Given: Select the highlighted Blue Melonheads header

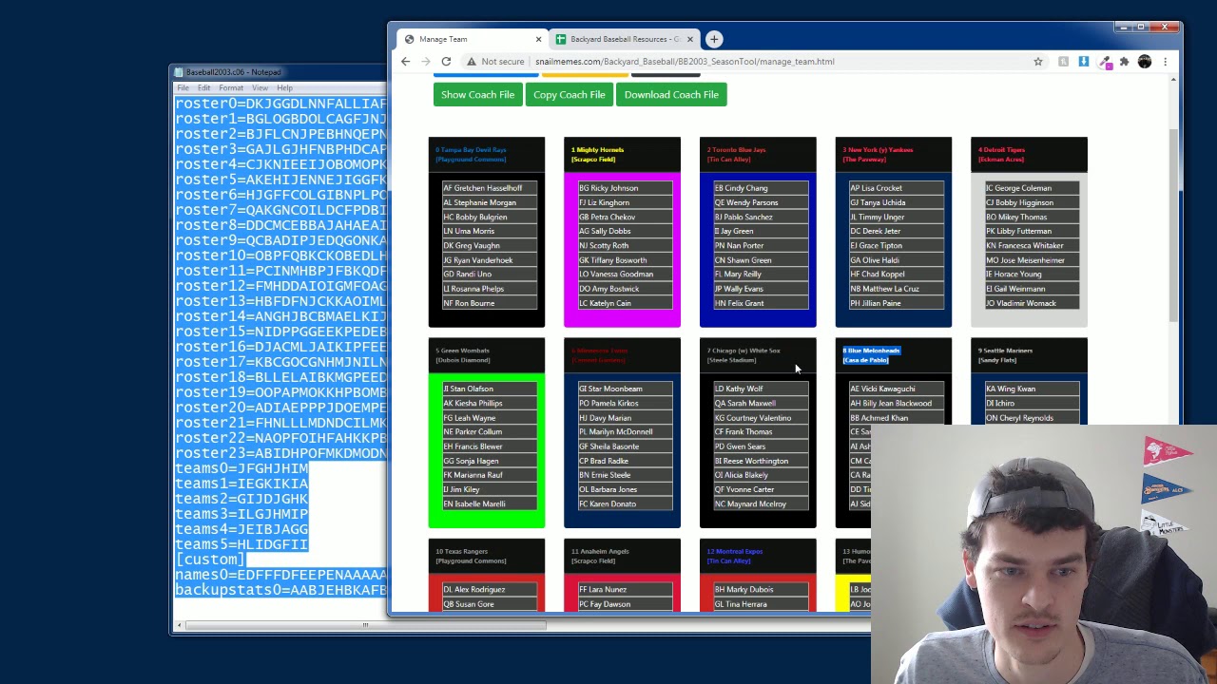Looking at the screenshot, I should 893,355.
